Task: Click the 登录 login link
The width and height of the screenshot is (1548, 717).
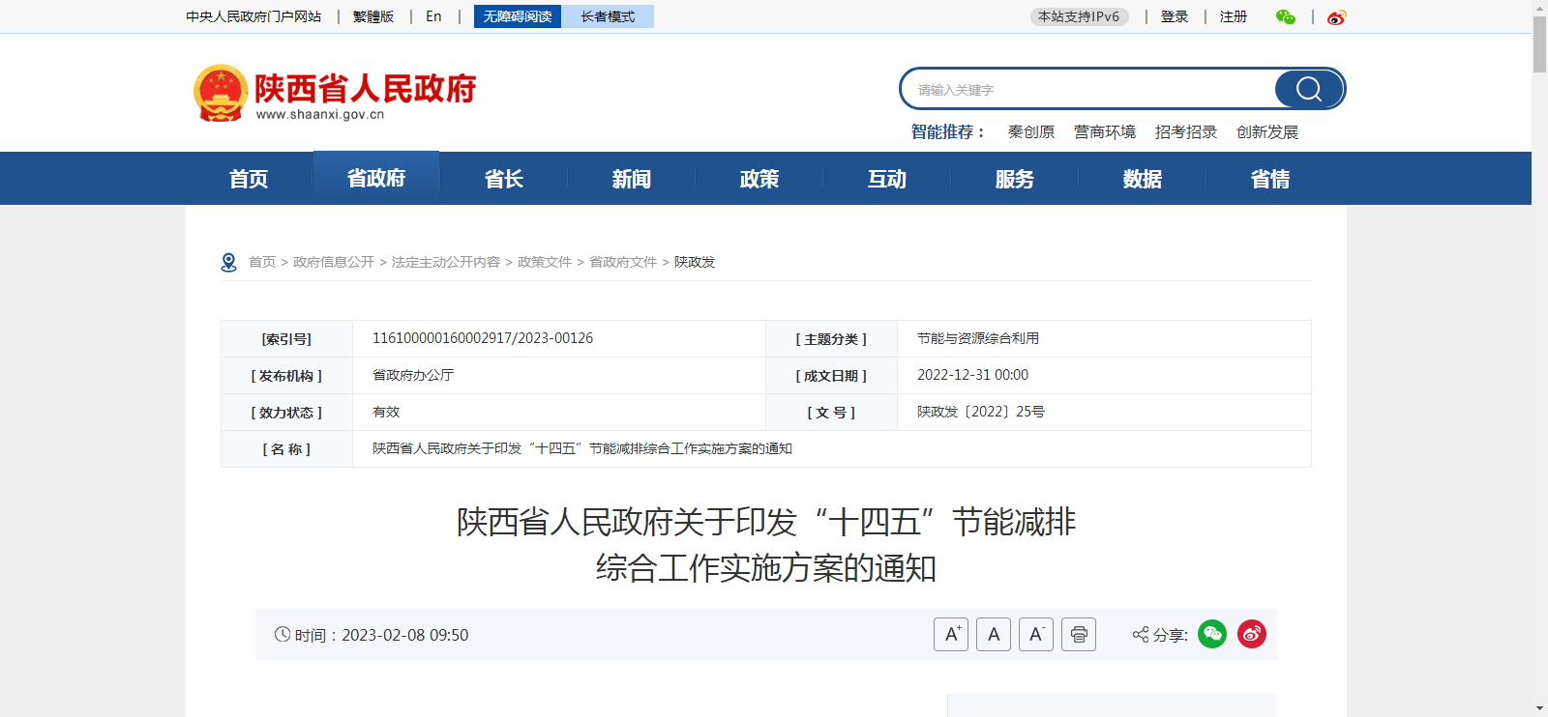Action: tap(1175, 16)
